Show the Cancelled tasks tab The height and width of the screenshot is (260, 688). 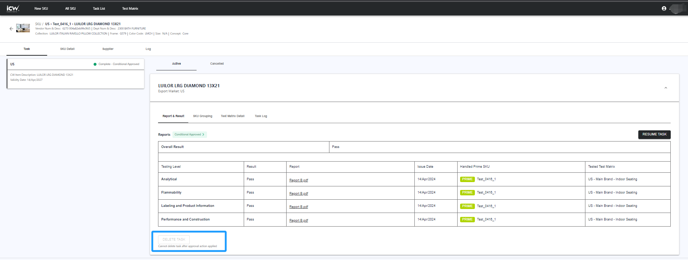(217, 64)
